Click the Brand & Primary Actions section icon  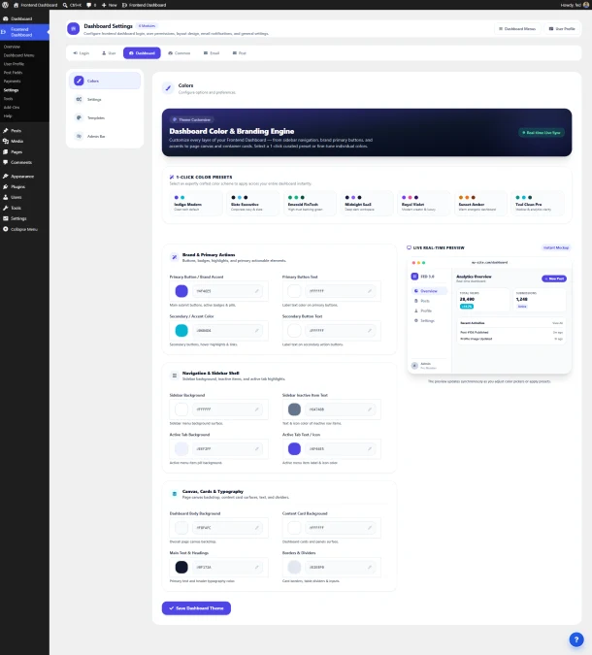[x=175, y=257]
